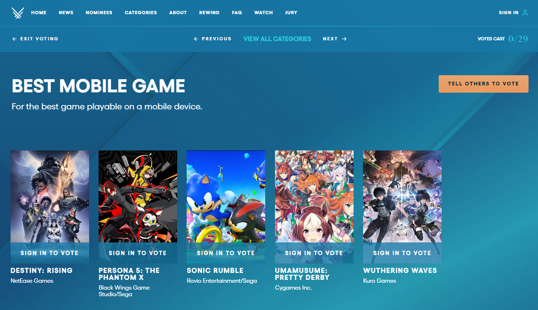The height and width of the screenshot is (310, 538).
Task: Navigate to the Rewind page
Action: (x=209, y=13)
